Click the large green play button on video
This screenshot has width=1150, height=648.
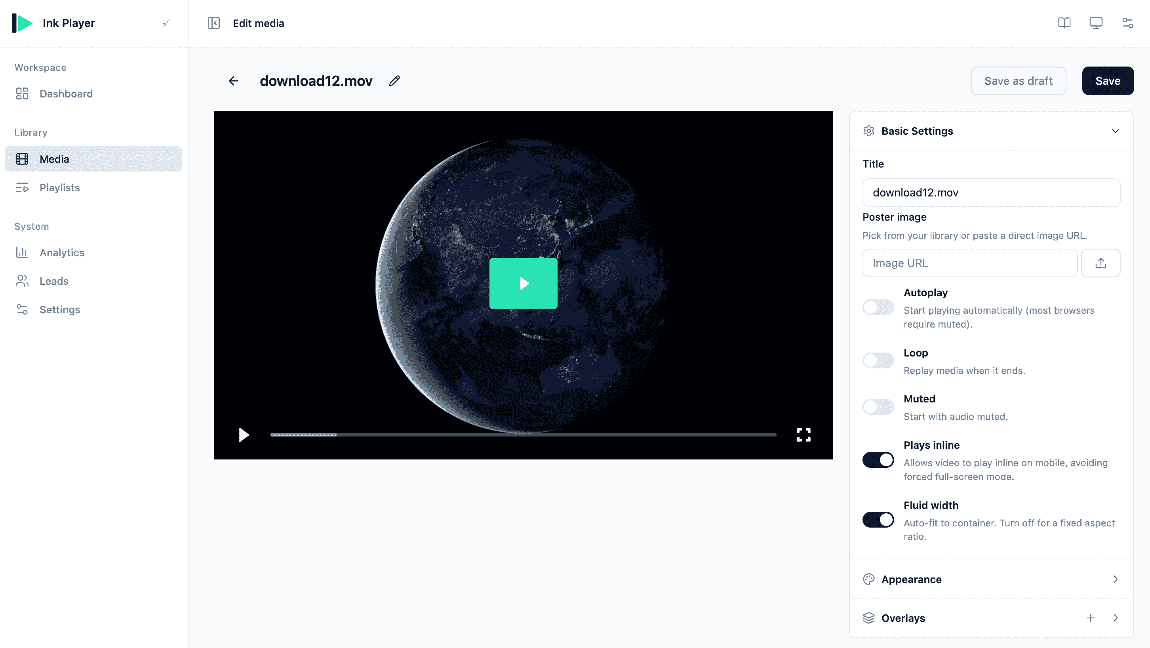[523, 284]
